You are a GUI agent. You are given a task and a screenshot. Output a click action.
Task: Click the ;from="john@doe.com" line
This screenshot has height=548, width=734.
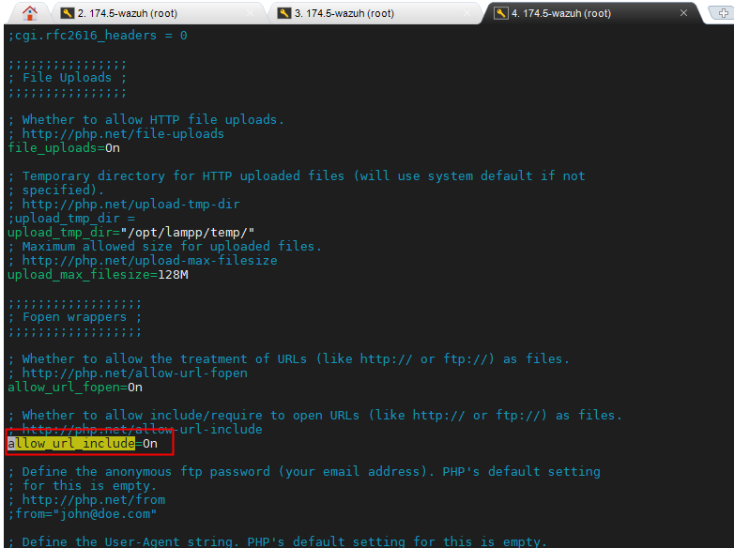point(83,514)
